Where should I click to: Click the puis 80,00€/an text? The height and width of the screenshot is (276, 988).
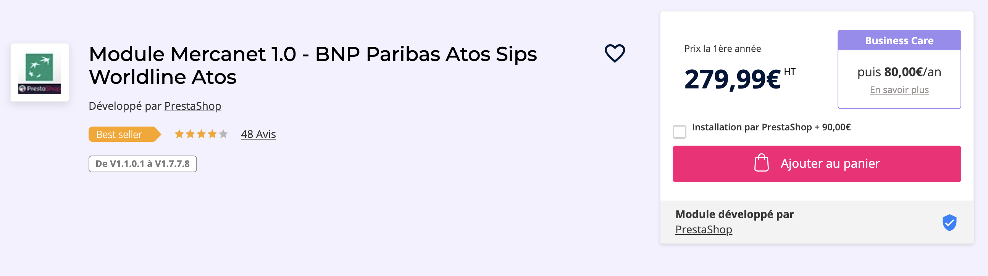click(899, 72)
